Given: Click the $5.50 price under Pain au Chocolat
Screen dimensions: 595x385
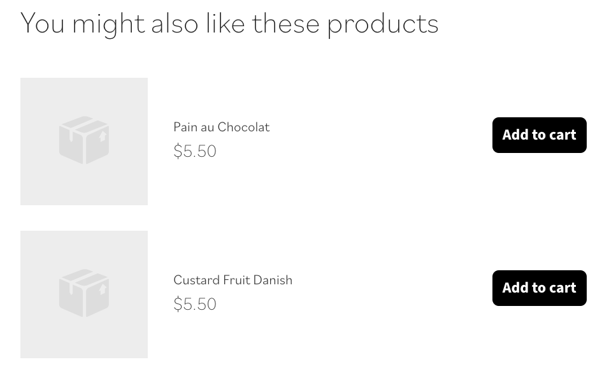Looking at the screenshot, I should click(195, 151).
